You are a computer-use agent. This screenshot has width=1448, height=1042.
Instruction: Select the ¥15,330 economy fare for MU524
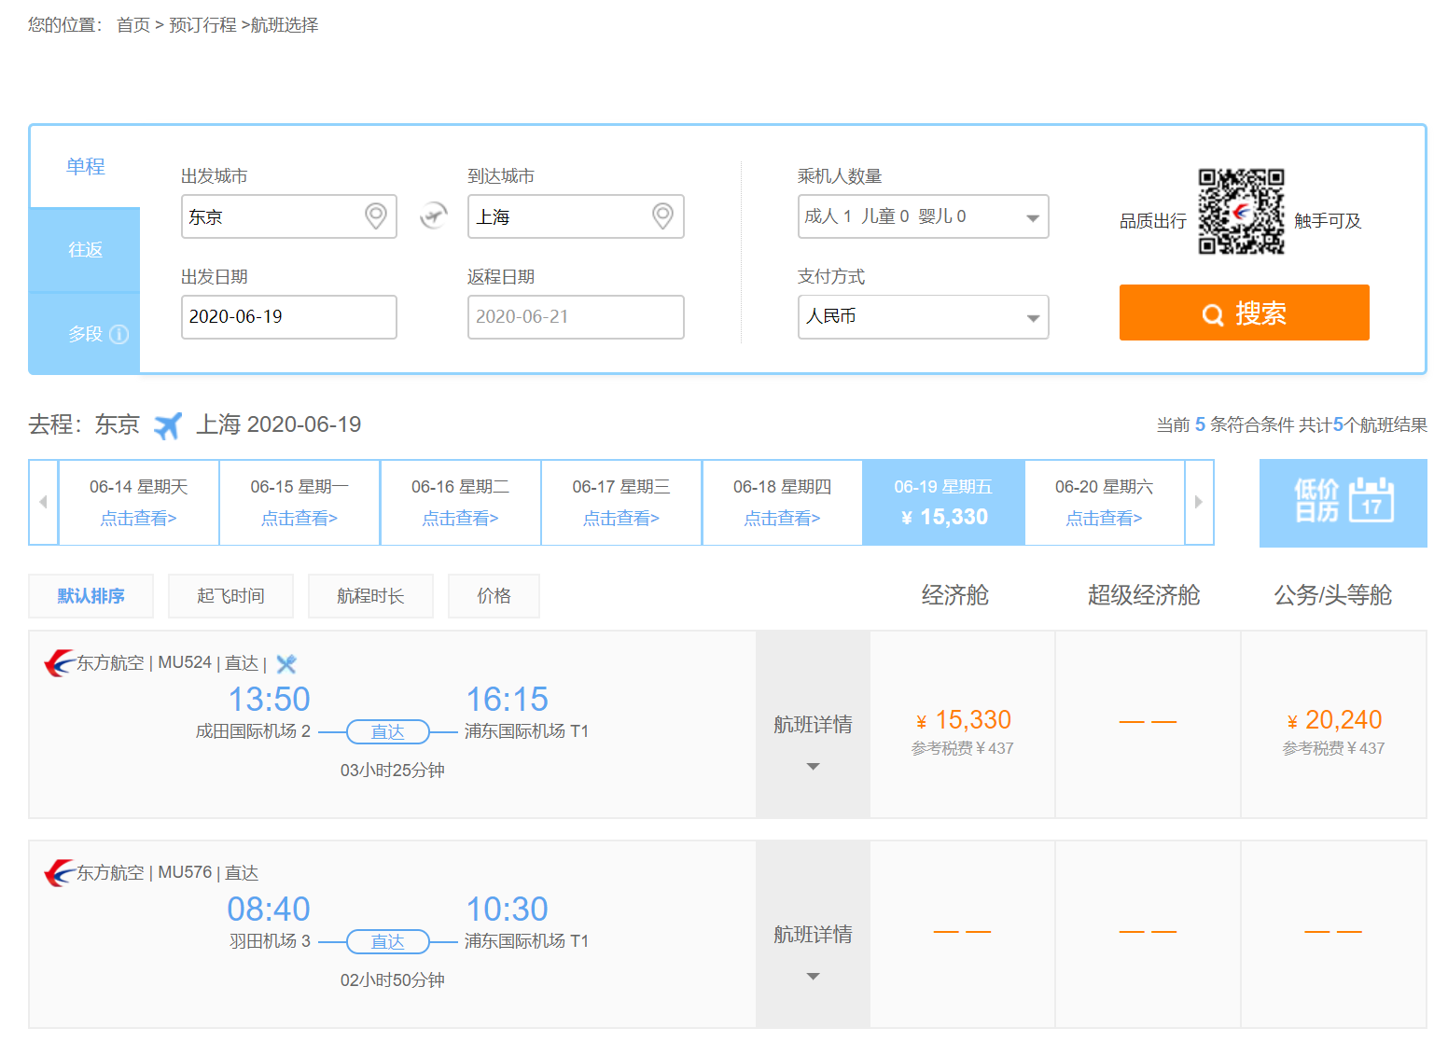963,721
